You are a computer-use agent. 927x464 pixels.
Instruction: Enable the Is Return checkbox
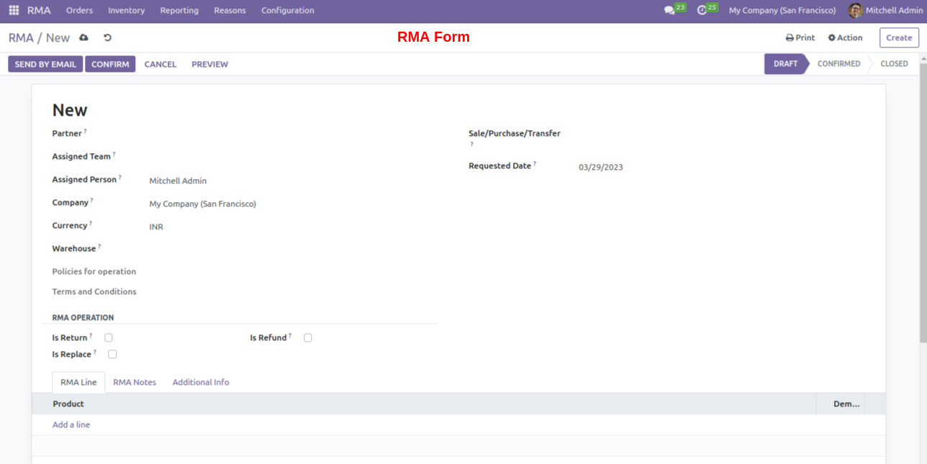click(109, 337)
